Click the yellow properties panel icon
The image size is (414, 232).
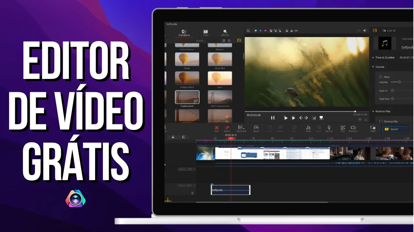(375, 31)
